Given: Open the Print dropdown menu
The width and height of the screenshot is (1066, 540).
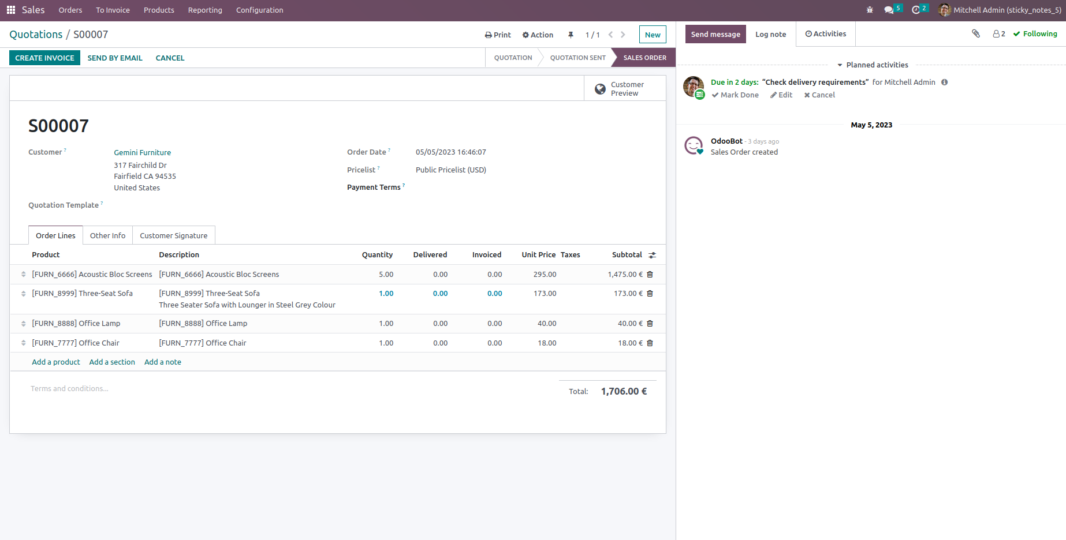Looking at the screenshot, I should coord(498,35).
